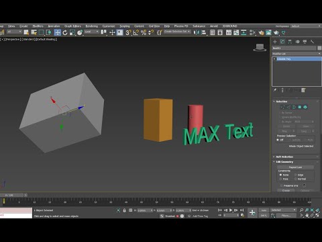Select None constraint radio button

coord(281,175)
